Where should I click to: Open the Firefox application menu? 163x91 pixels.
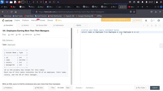pyautogui.click(x=160, y=12)
